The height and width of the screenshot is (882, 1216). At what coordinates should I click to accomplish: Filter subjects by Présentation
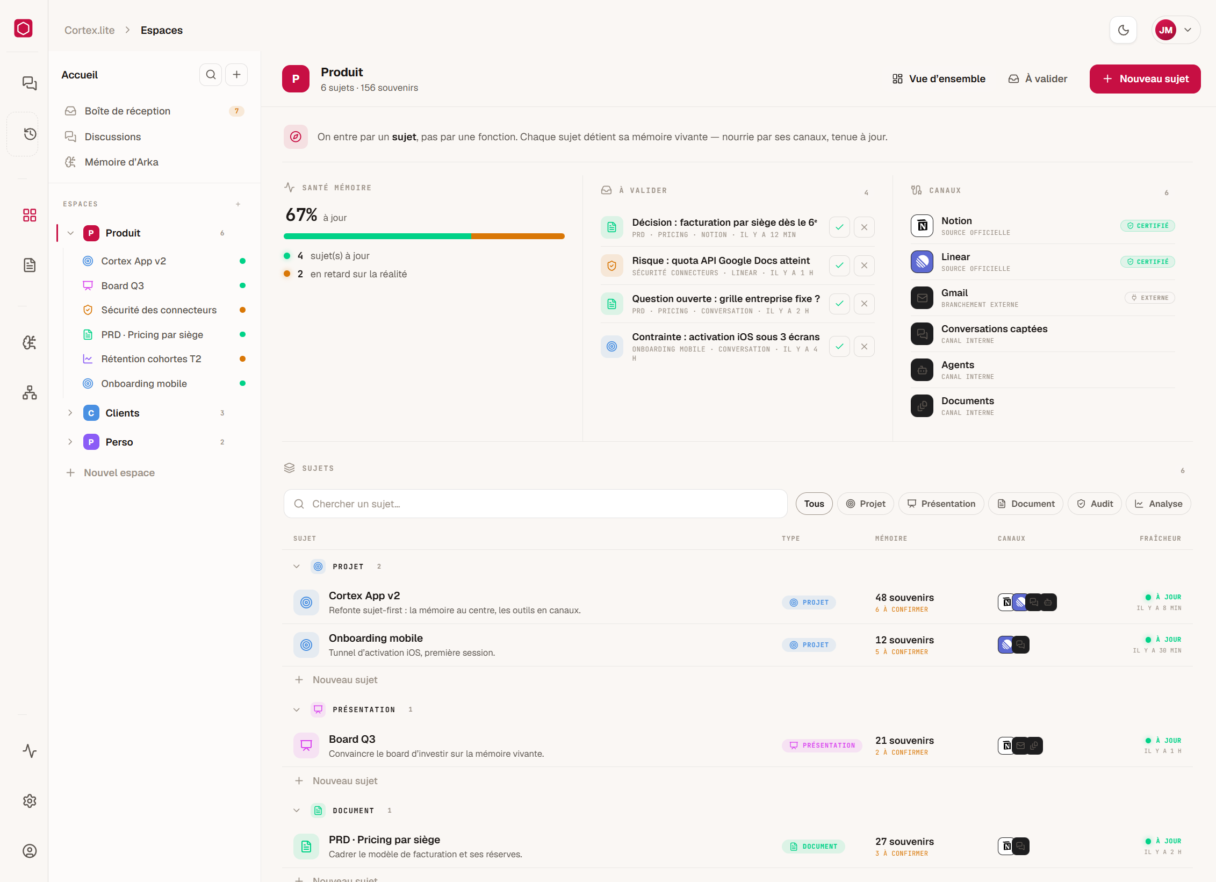point(941,504)
